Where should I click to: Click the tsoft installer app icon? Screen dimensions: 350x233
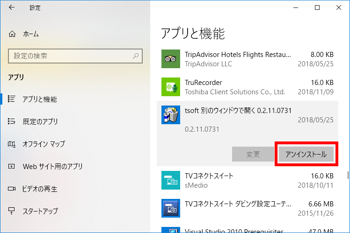[171, 115]
